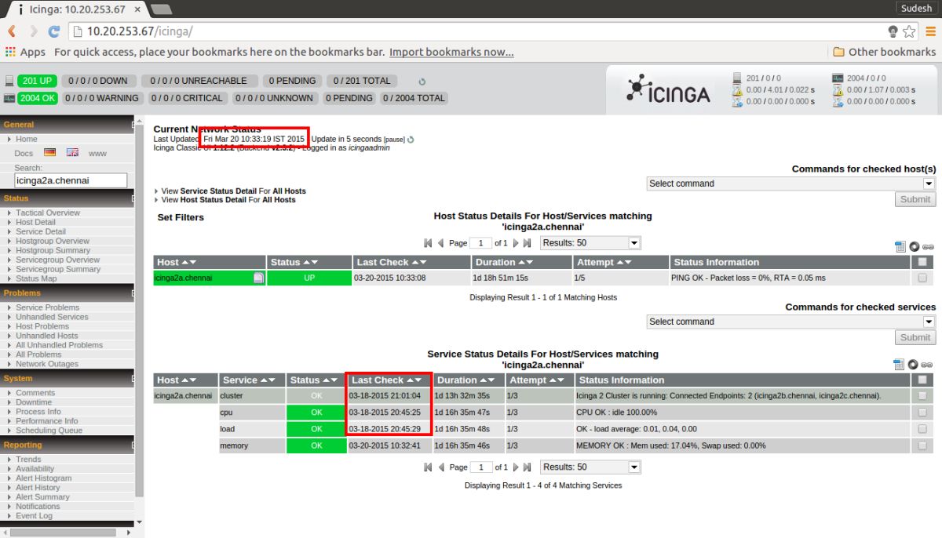
Task: Click the sidebar Search input field
Action: pos(71,180)
